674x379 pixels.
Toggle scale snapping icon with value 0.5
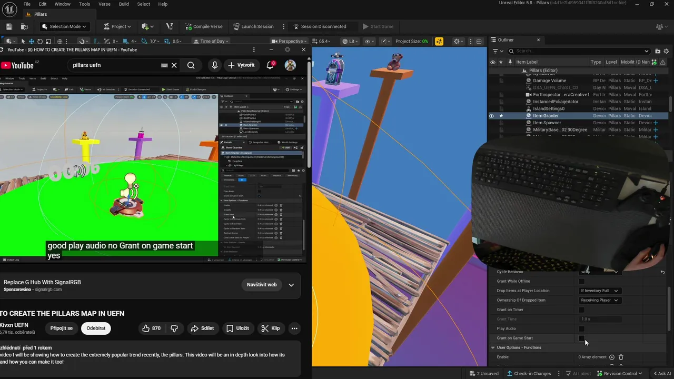(166, 41)
